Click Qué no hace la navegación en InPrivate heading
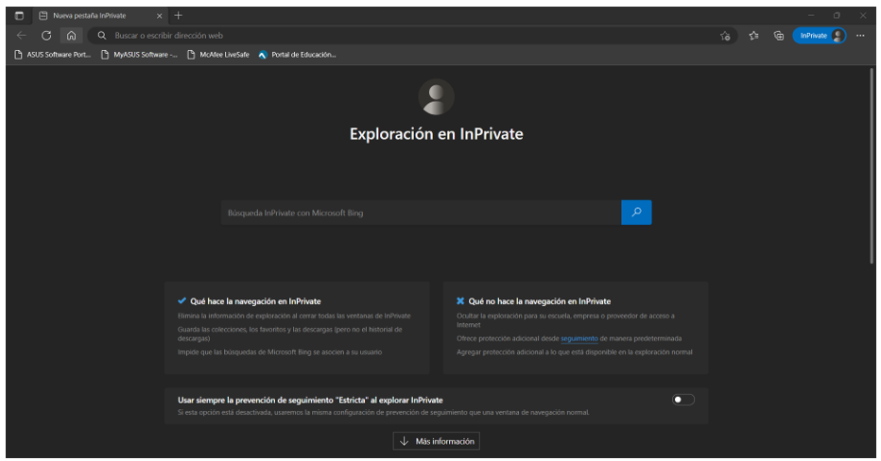 tap(540, 301)
